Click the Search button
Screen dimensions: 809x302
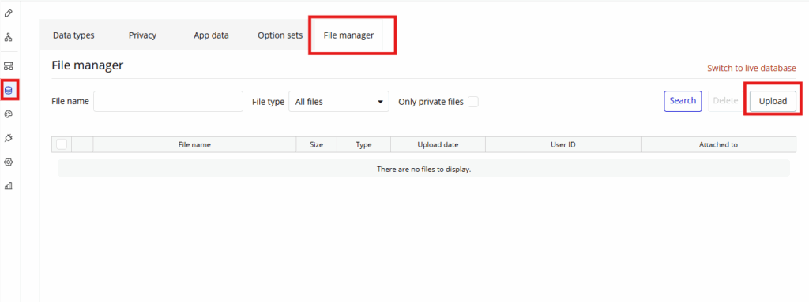pyautogui.click(x=683, y=101)
